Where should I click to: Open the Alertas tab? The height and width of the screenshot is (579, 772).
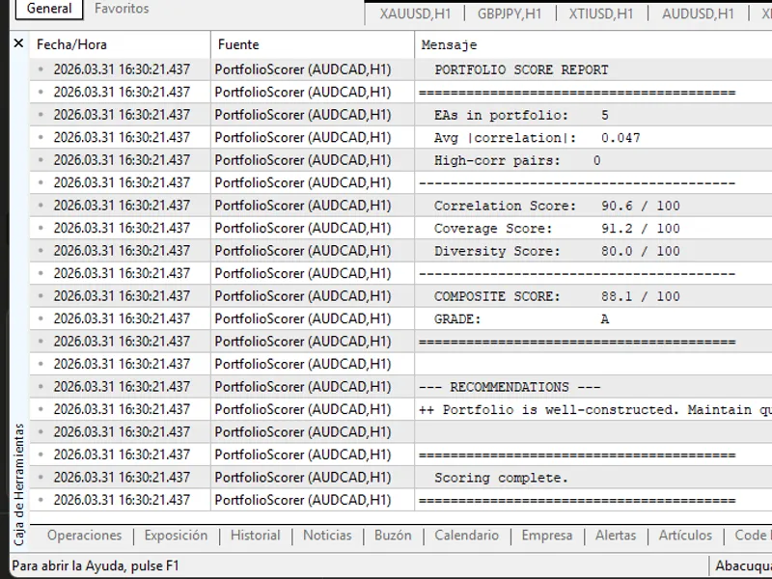click(616, 536)
